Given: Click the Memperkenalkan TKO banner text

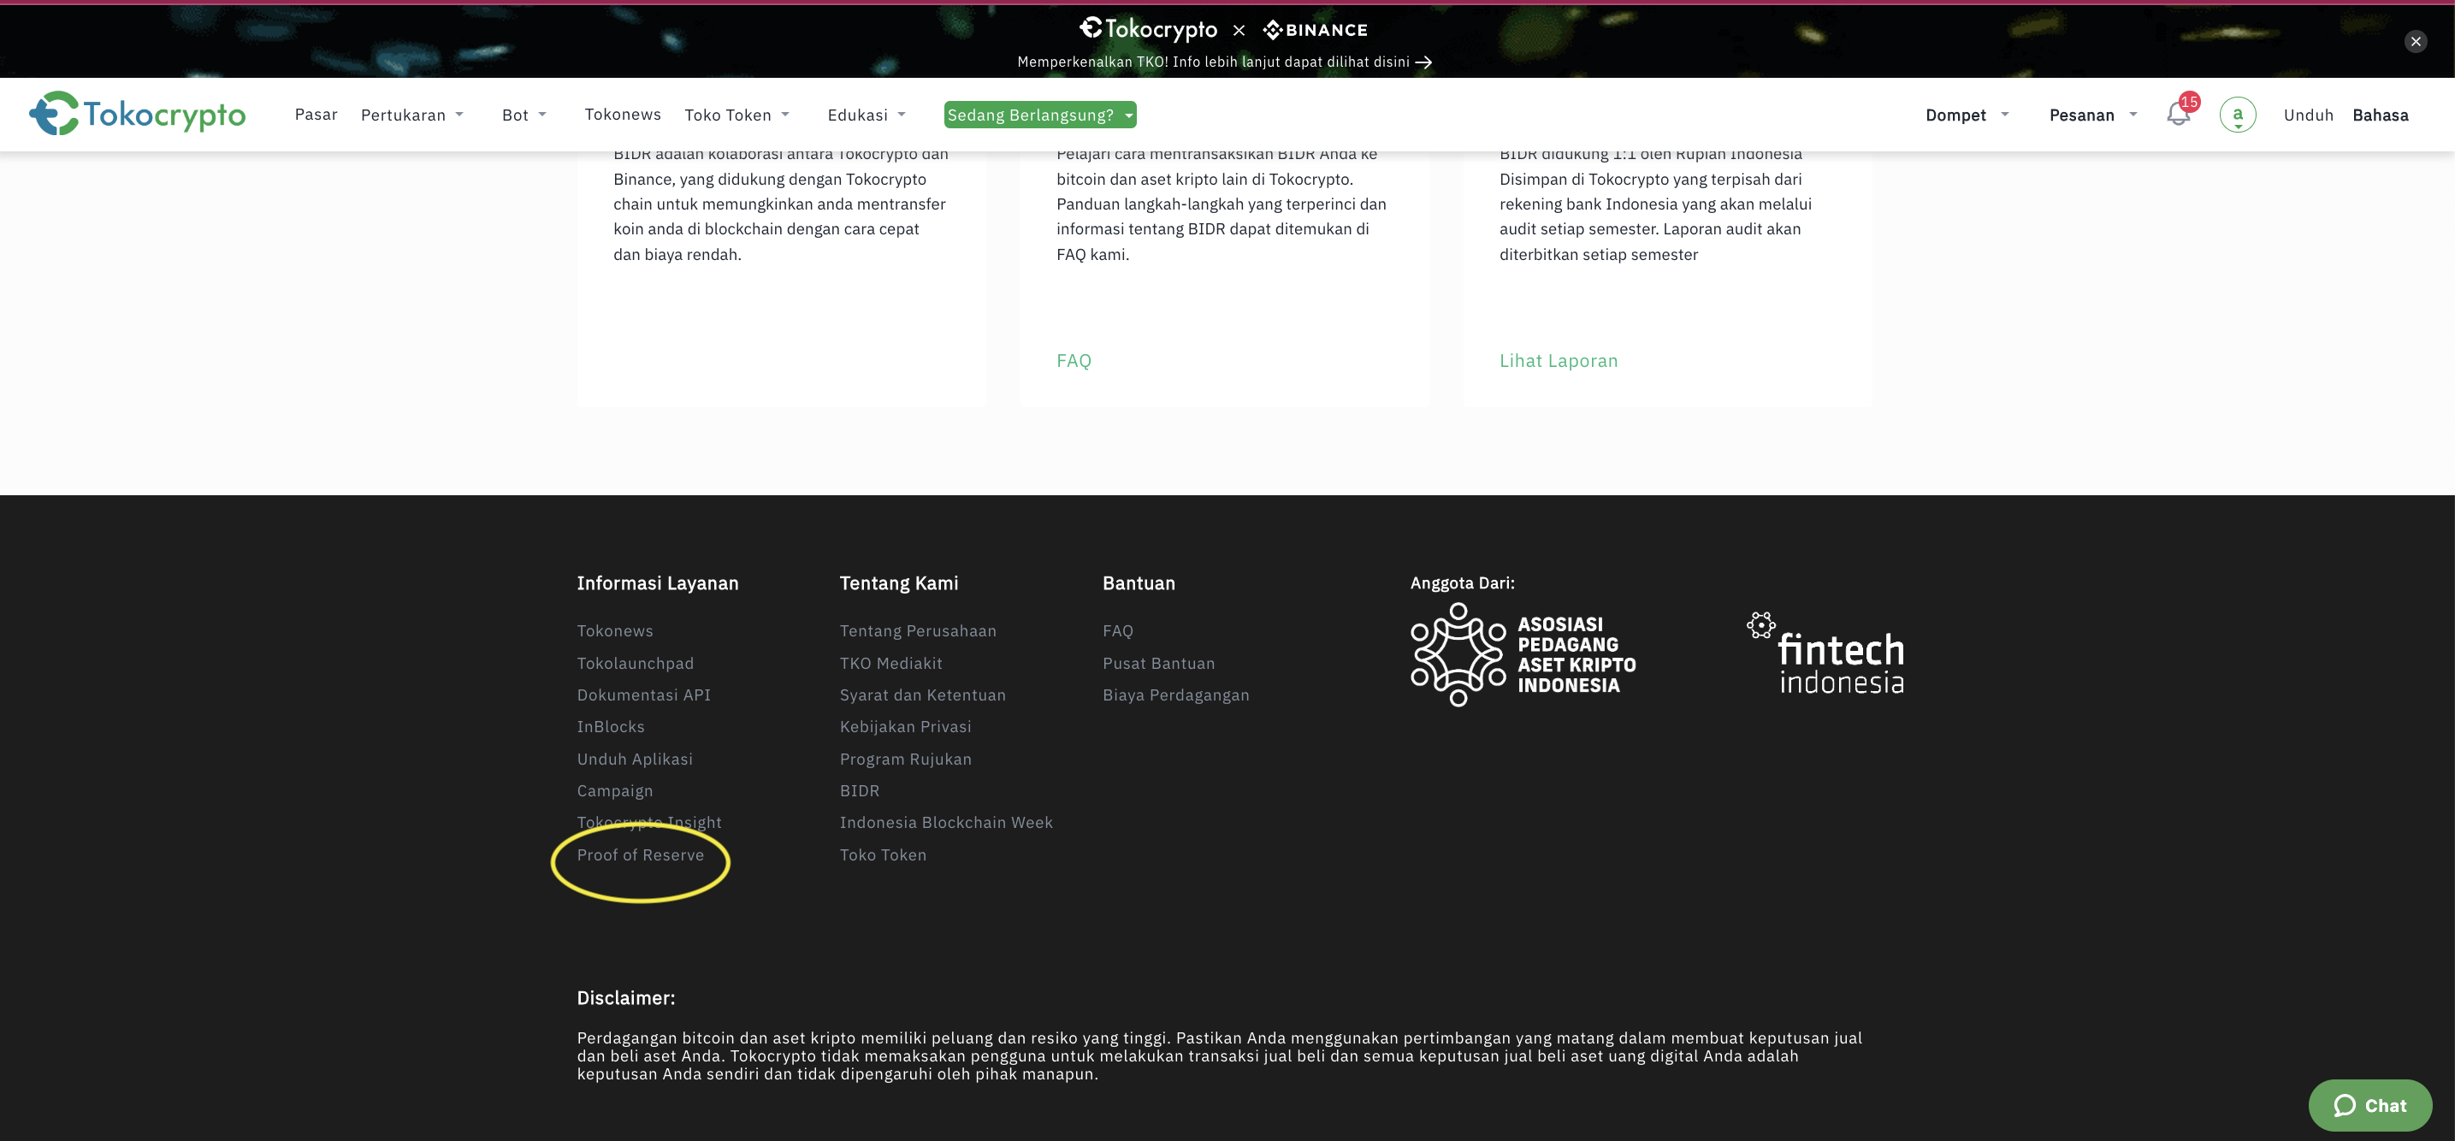Looking at the screenshot, I should (x=1212, y=62).
